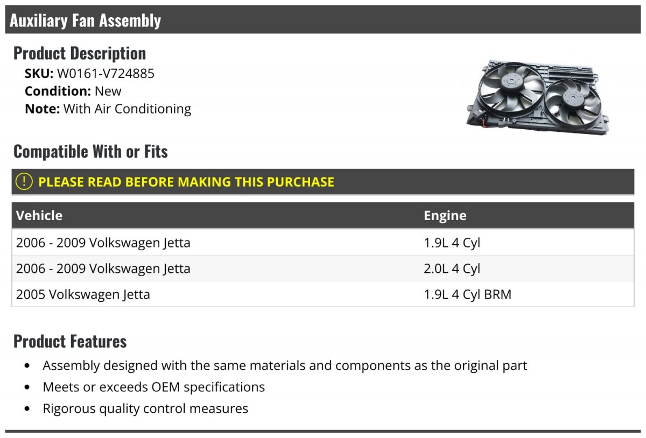Click the PLEASE READ BEFORE MAKING THIS PURCHASE banner
Viewport: 646px width, 438px height.
(322, 181)
